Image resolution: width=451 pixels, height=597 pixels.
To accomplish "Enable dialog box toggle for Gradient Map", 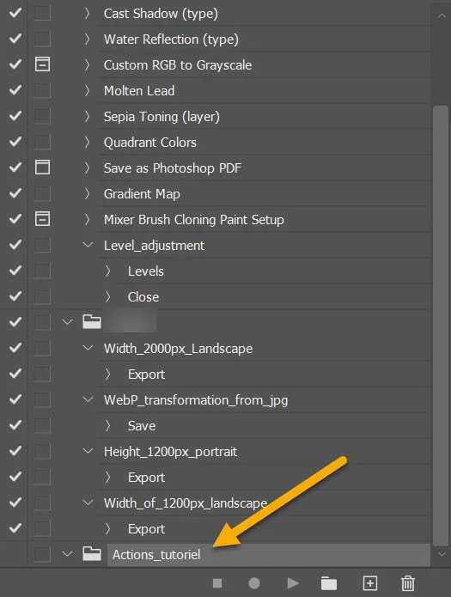I will pos(42,193).
